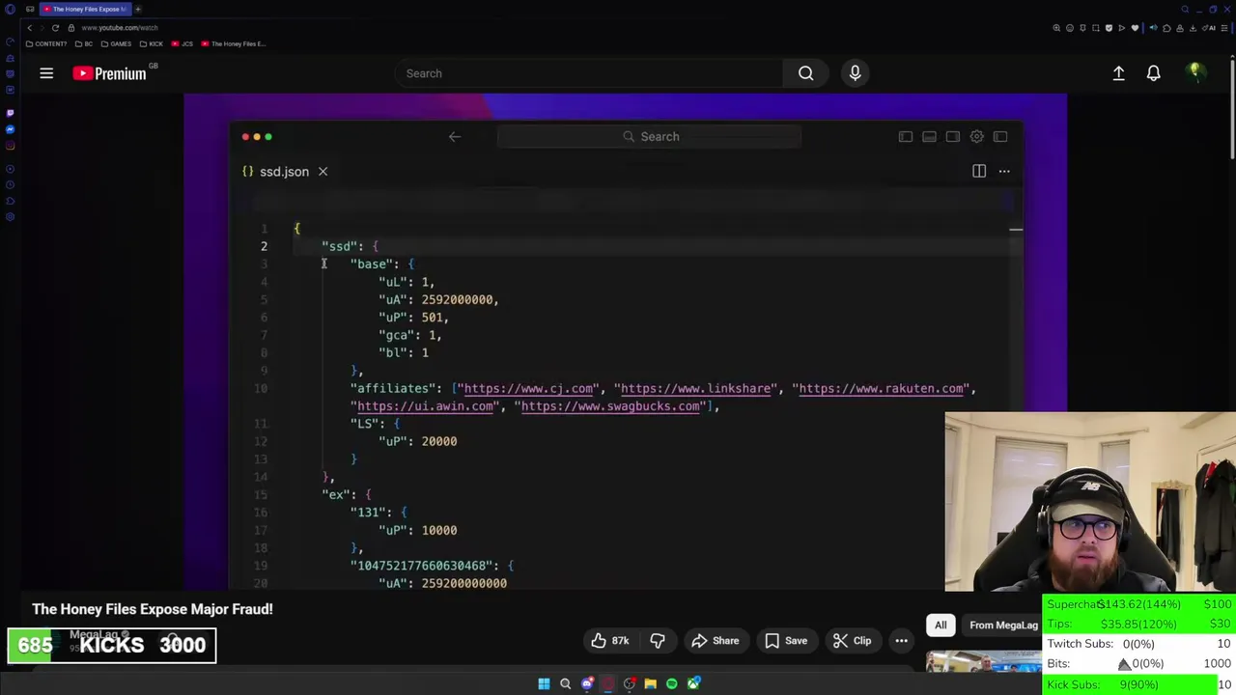Click the heart icon in browser toolbar
The width and height of the screenshot is (1236, 695).
pyautogui.click(x=1135, y=28)
